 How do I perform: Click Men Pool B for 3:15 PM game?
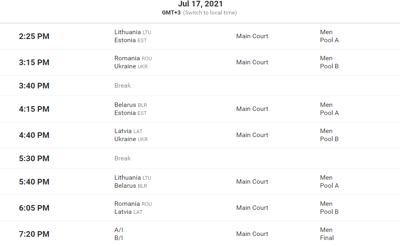tap(329, 62)
